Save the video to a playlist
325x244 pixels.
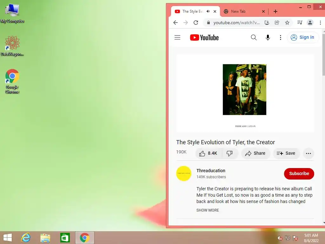pyautogui.click(x=286, y=153)
